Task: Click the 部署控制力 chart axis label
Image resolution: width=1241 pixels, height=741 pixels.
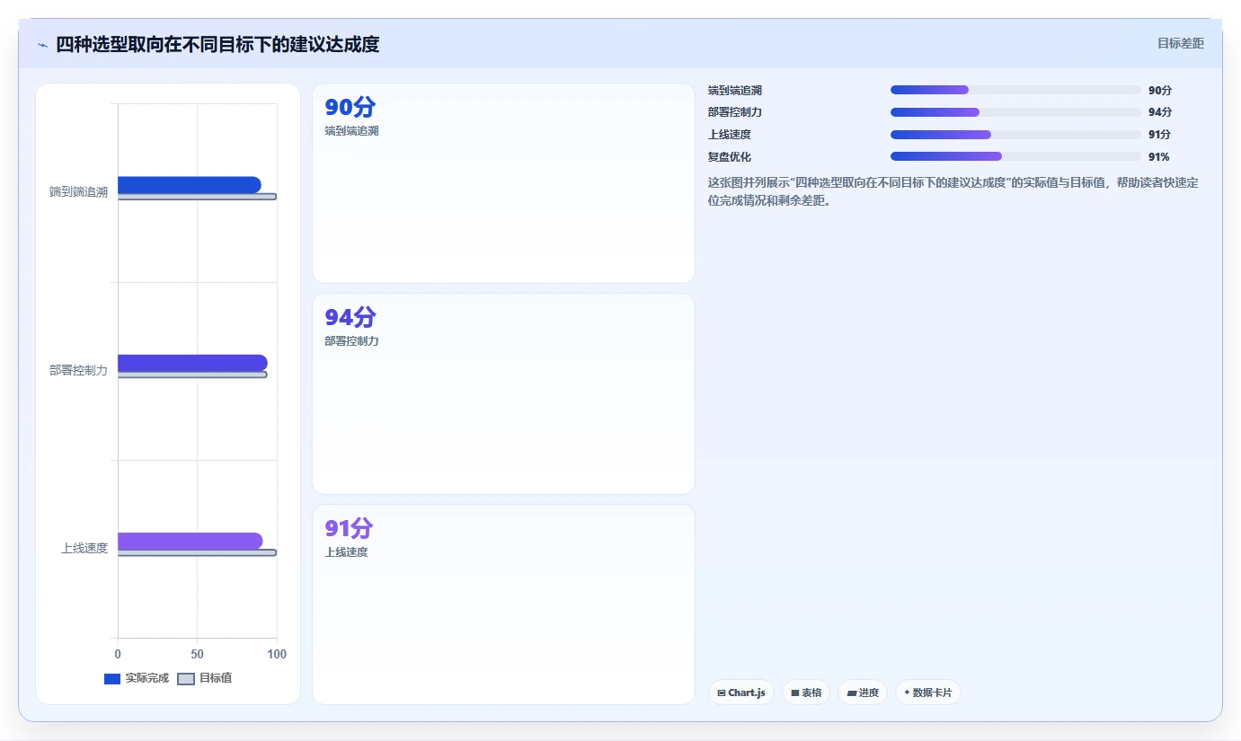Action: [78, 370]
